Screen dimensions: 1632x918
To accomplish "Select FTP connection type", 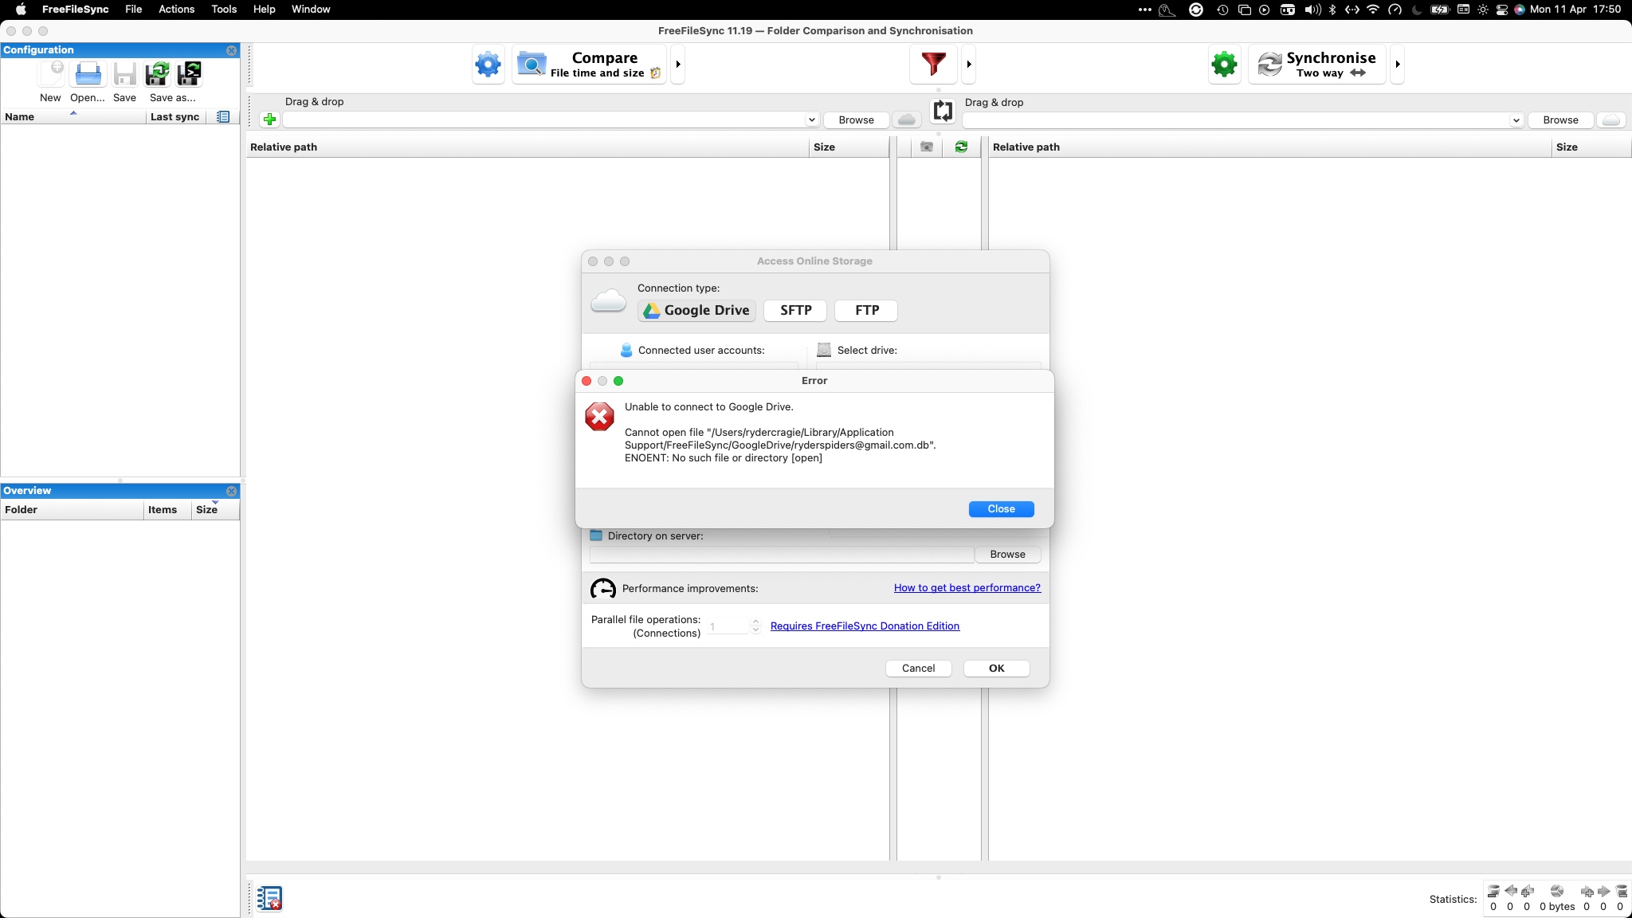I will 866,311.
